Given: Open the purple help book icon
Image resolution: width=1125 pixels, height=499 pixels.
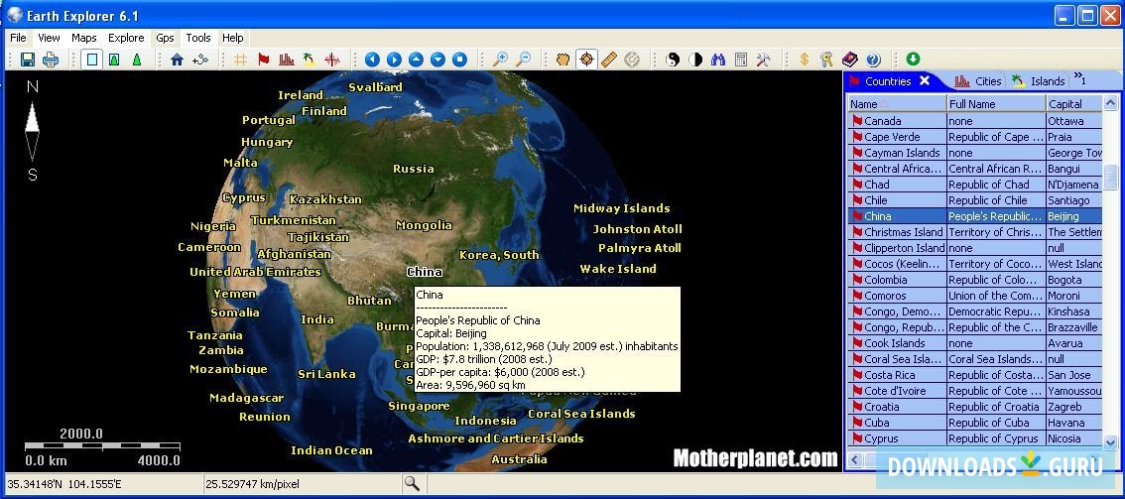Looking at the screenshot, I should (x=850, y=60).
